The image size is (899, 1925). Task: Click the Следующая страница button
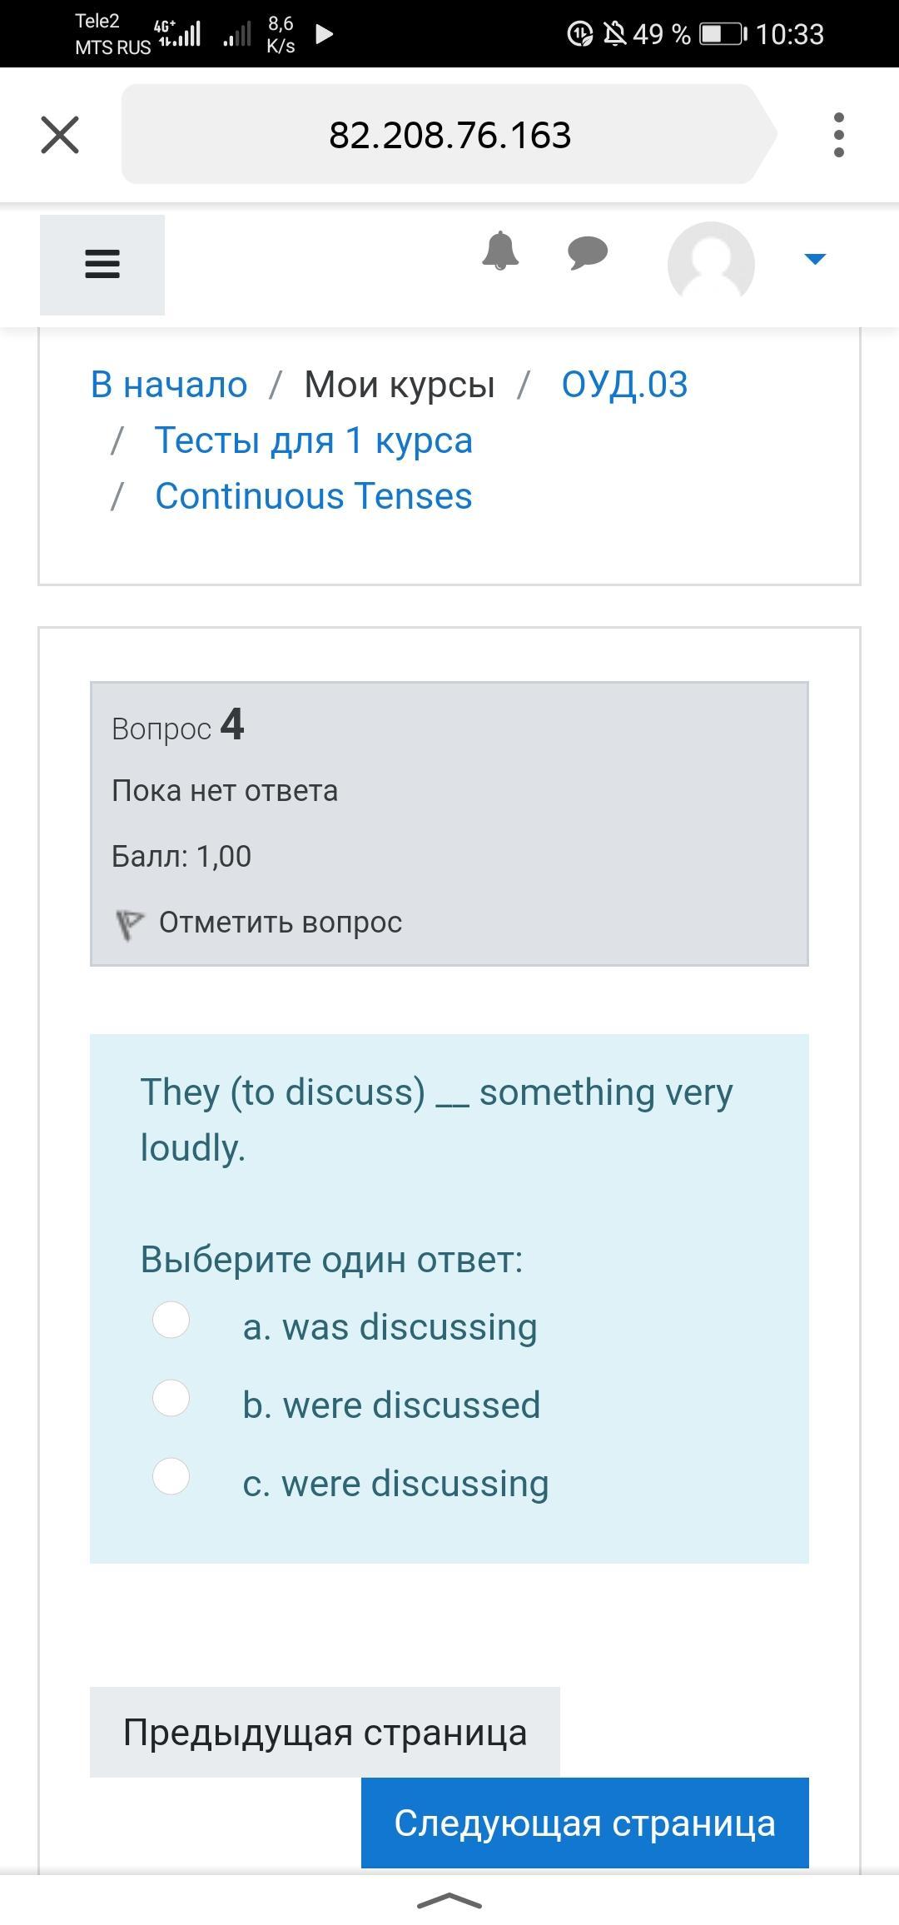[584, 1823]
